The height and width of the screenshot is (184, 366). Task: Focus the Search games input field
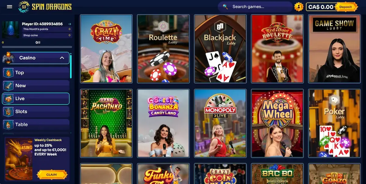click(255, 7)
